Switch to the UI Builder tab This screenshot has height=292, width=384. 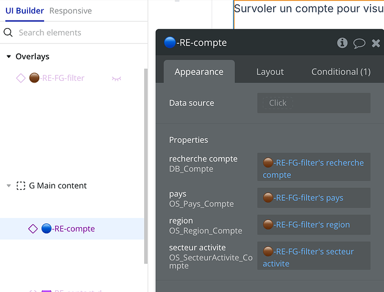pyautogui.click(x=25, y=11)
